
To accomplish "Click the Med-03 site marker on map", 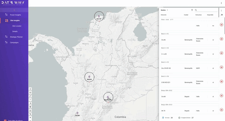I will 89,77.
